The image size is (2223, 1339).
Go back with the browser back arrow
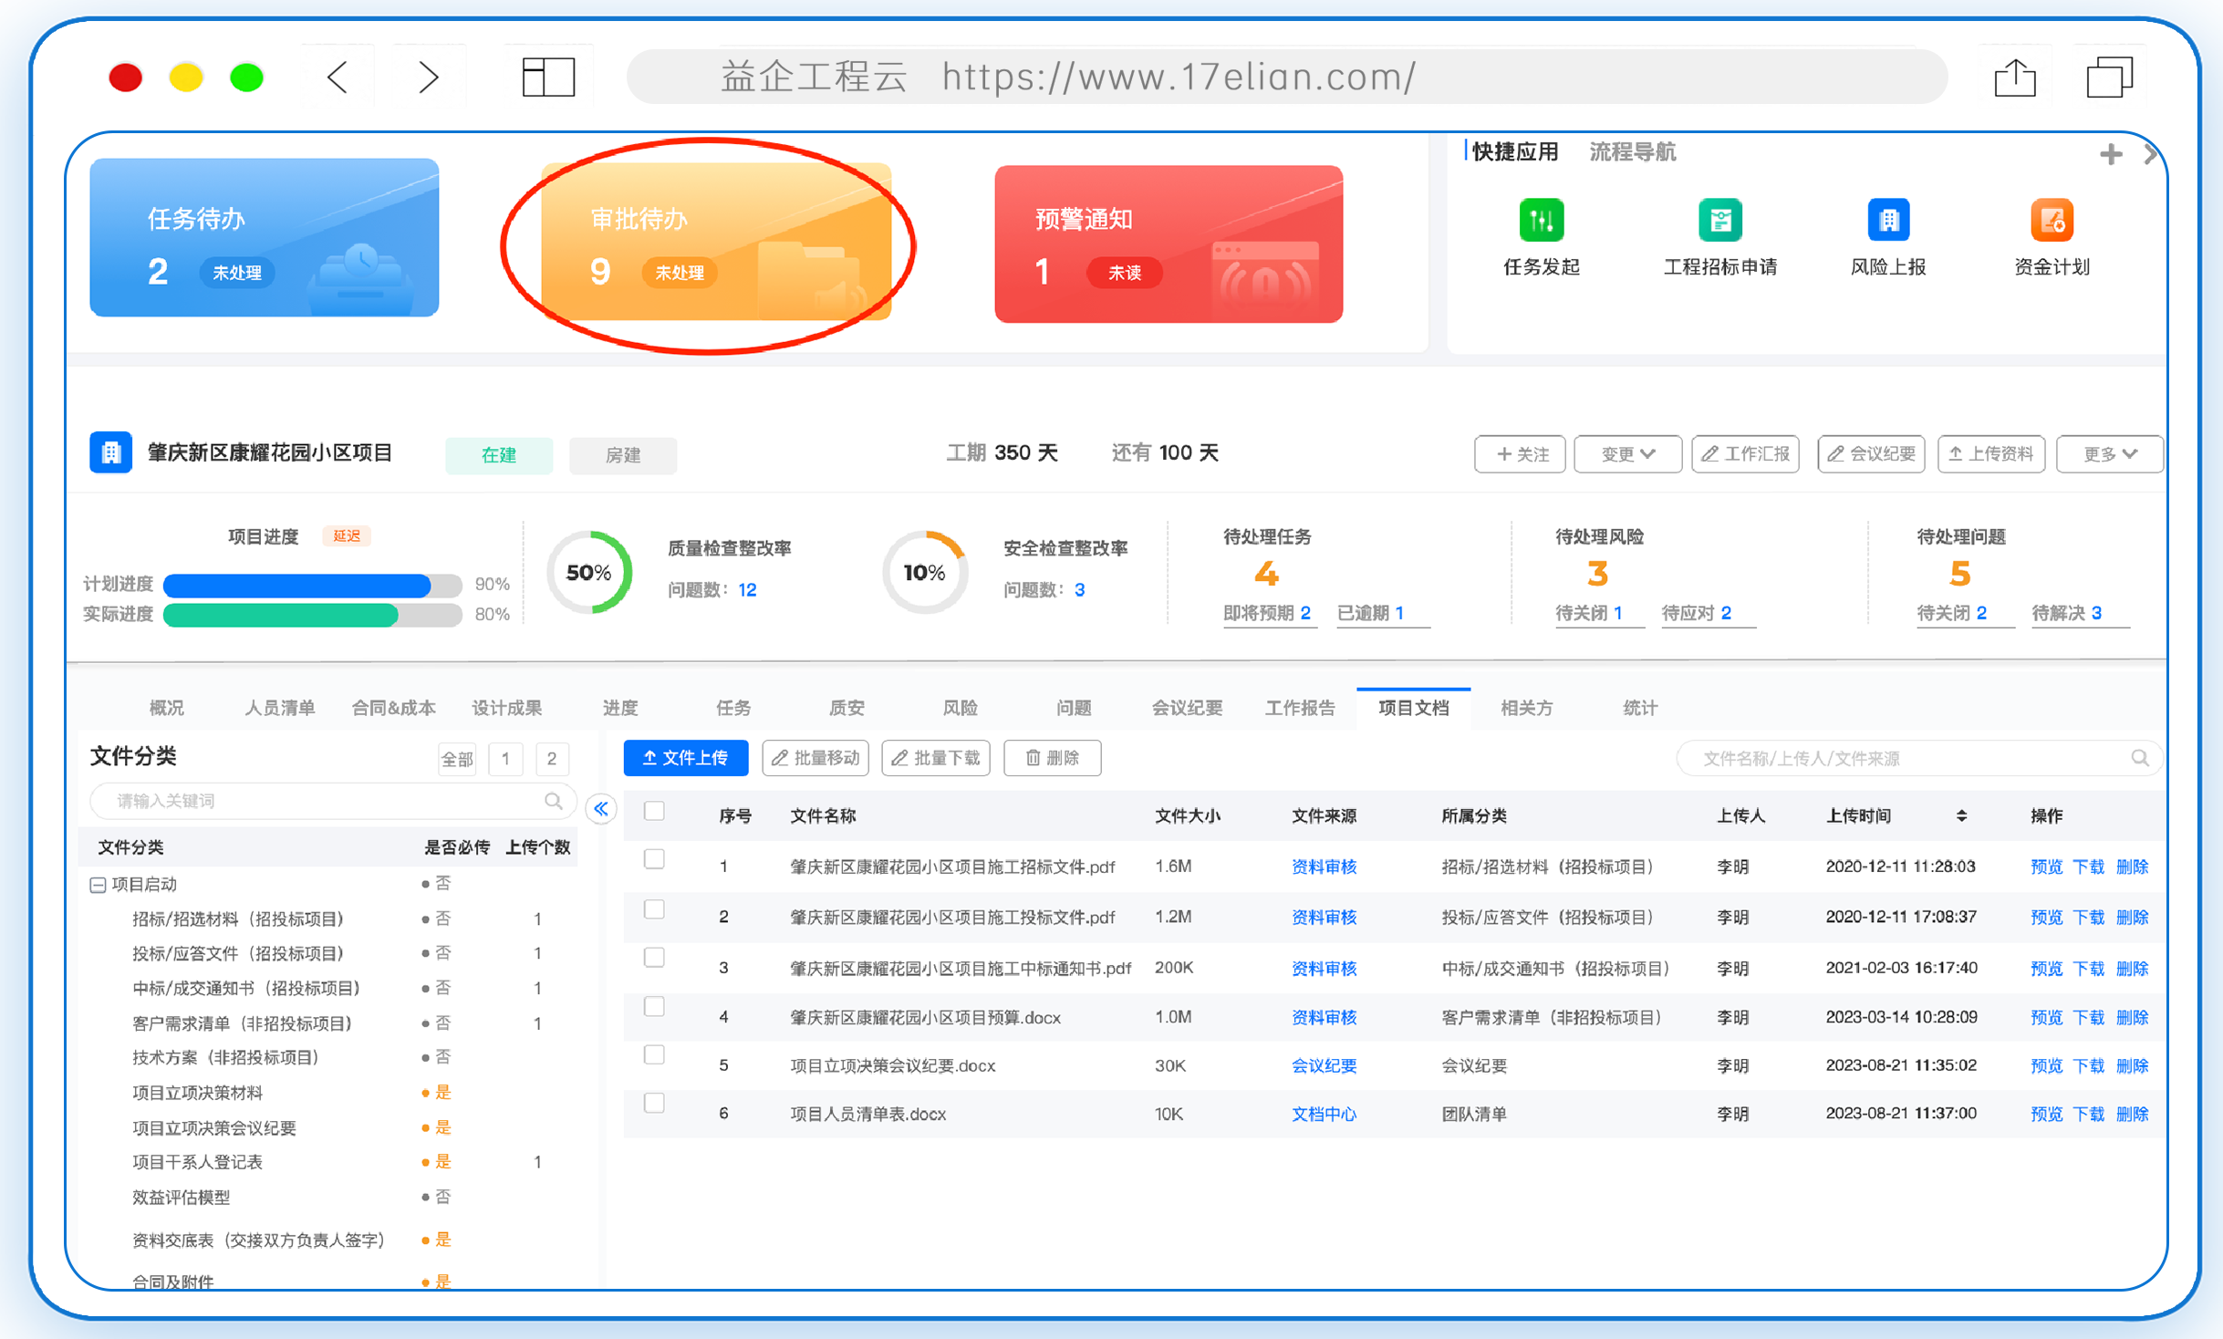338,78
